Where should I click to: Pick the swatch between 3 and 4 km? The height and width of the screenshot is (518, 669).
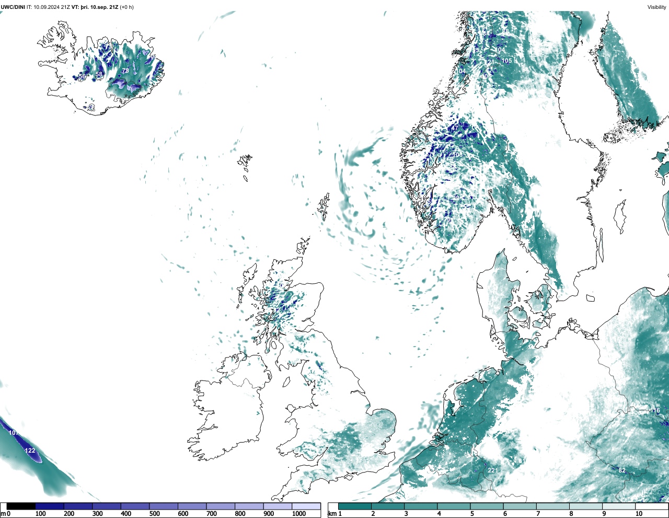(x=421, y=507)
